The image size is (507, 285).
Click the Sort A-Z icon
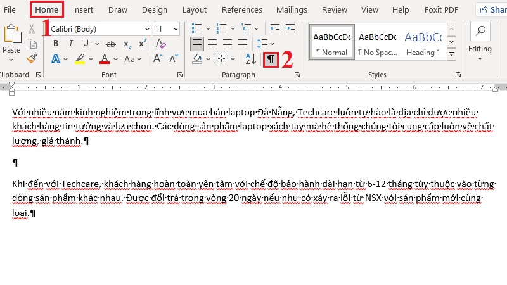click(x=250, y=59)
